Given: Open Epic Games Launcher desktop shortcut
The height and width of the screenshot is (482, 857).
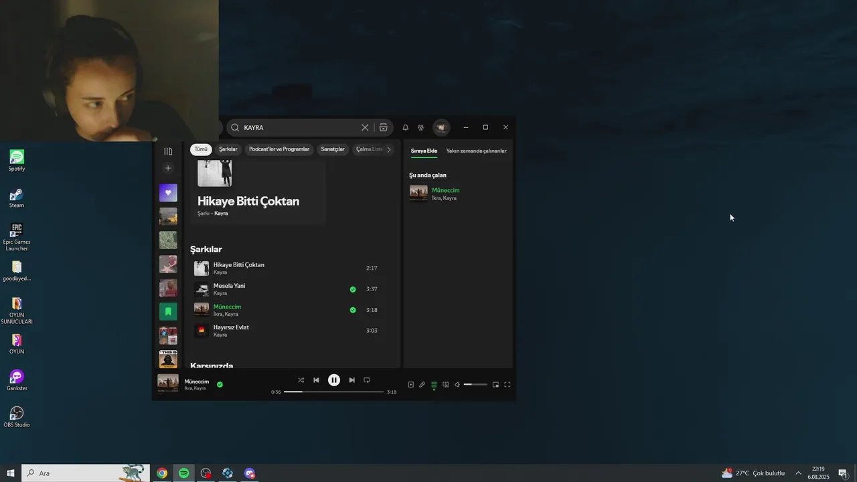Looking at the screenshot, I should tap(17, 238).
